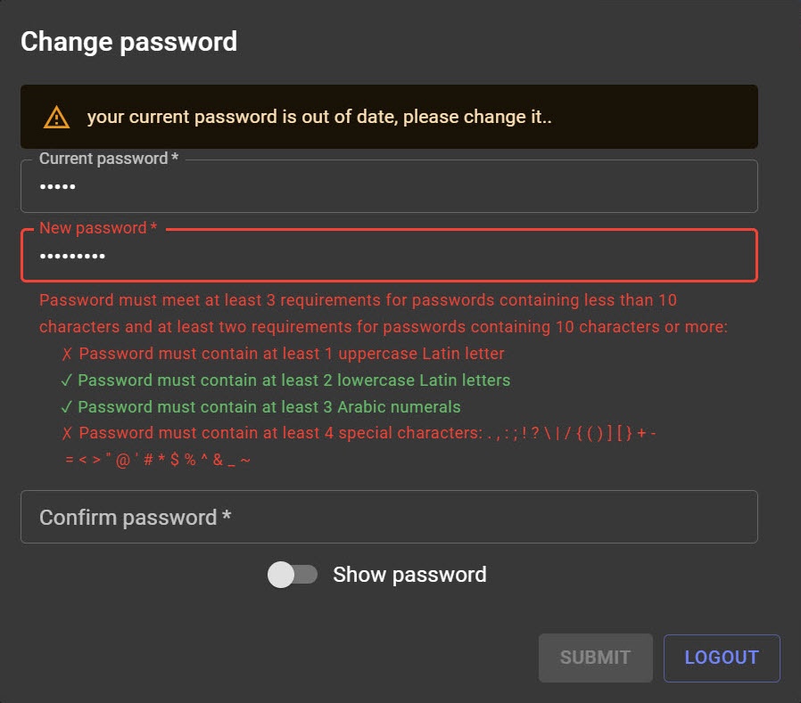The height and width of the screenshot is (703, 801).
Task: Click the X mark beside uppercase requirement
Action: 67,354
